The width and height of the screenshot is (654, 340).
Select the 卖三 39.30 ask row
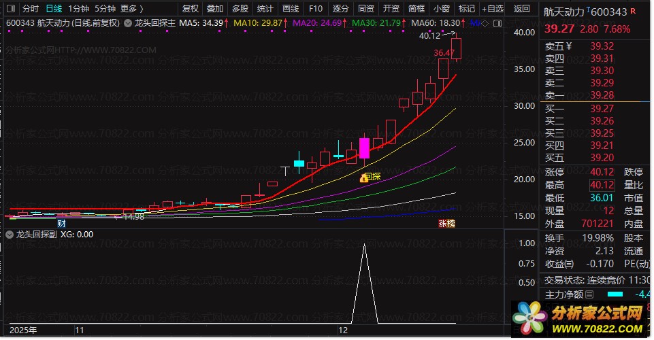click(595, 71)
